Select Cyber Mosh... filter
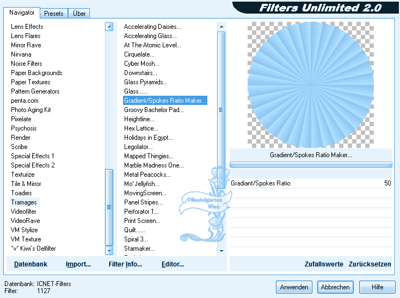Viewport: 400px width, 298px height. coord(141,64)
